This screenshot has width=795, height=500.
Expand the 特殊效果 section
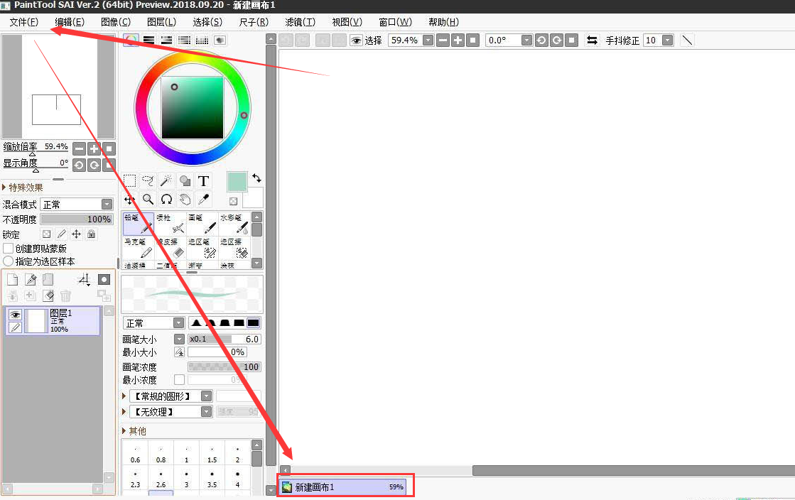(23, 187)
